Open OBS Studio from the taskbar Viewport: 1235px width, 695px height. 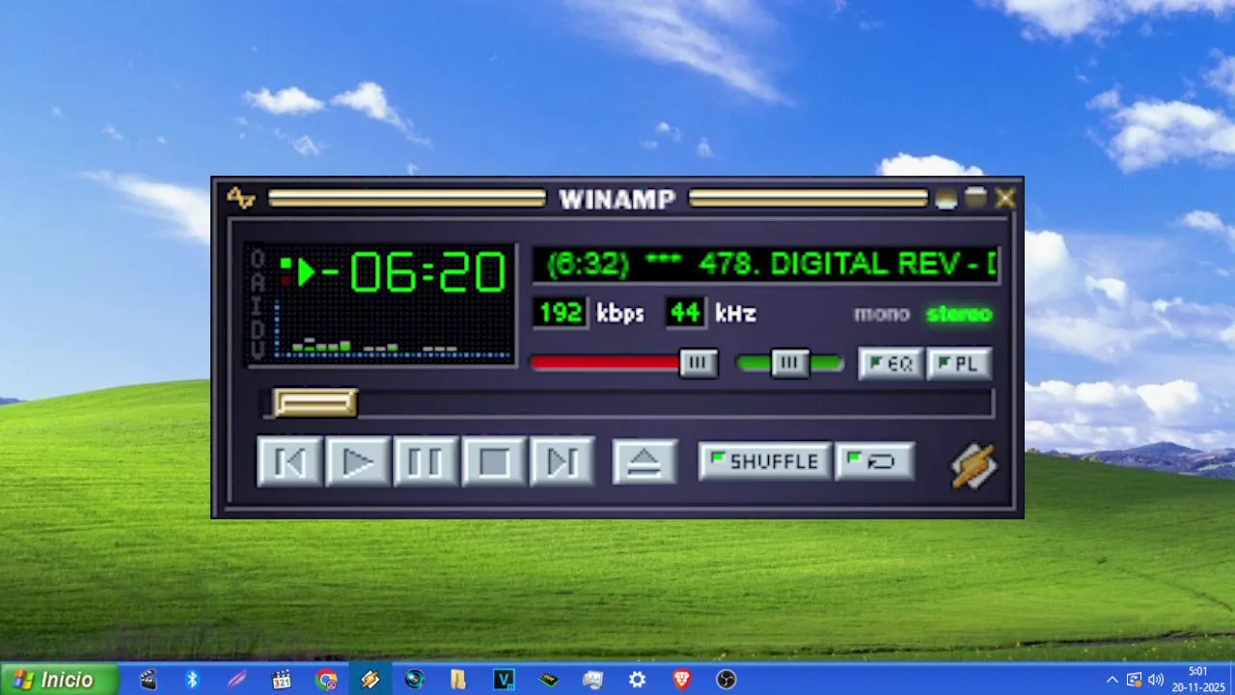[x=727, y=680]
